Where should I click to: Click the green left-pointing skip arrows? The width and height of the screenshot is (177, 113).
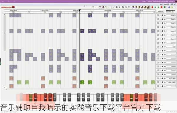155,7
